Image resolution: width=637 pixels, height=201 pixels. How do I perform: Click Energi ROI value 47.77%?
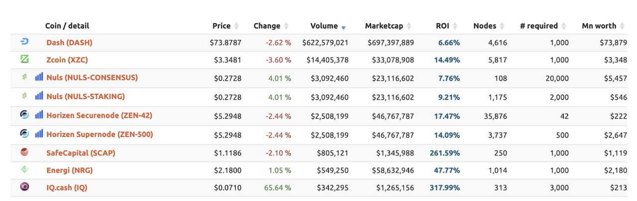click(447, 170)
